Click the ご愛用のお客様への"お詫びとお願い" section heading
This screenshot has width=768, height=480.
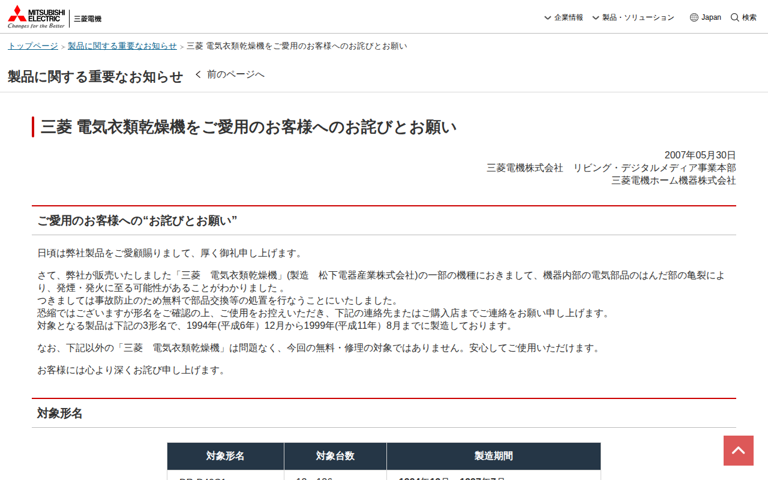point(137,221)
